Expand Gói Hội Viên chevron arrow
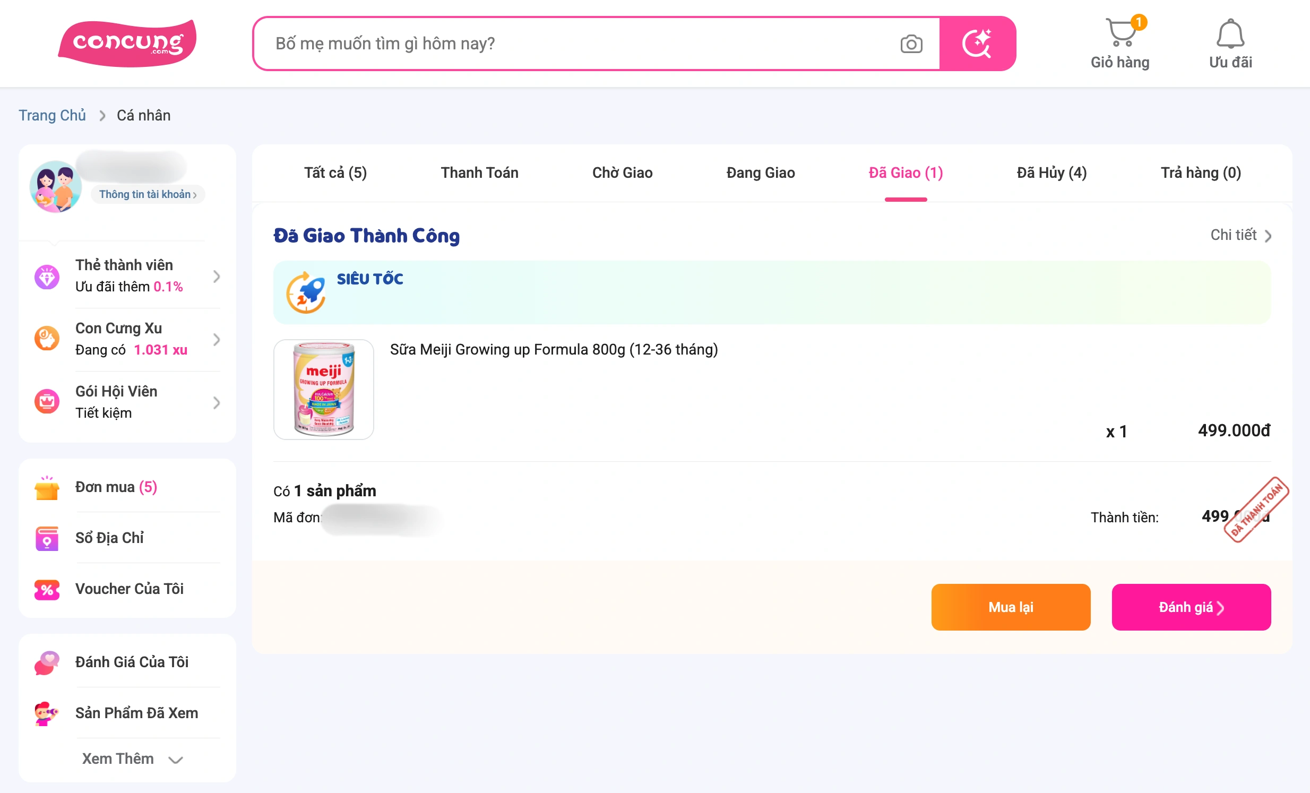1310x793 pixels. tap(217, 403)
